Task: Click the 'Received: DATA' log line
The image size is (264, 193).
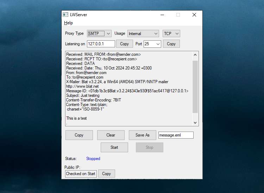Action: (x=81, y=64)
